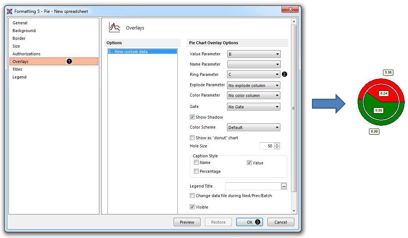Open the Value Parameter dropdown
The height and width of the screenshot is (238, 408).
(253, 54)
